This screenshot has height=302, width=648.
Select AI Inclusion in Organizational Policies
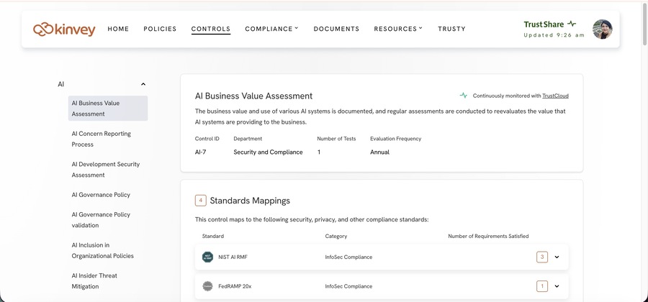coord(102,250)
